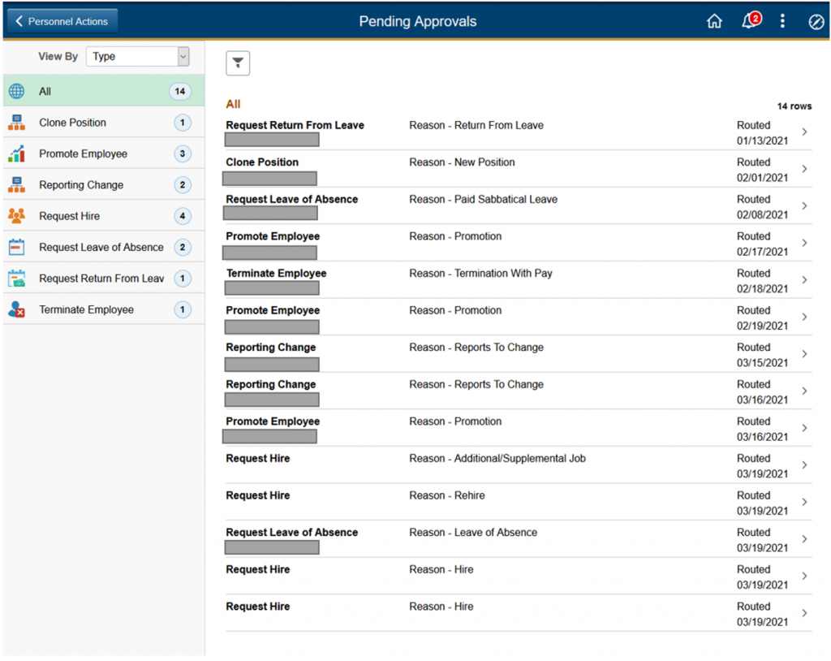The image size is (831, 661).
Task: Click 'Reason - Leave of Absence' text
Action: pos(473,533)
